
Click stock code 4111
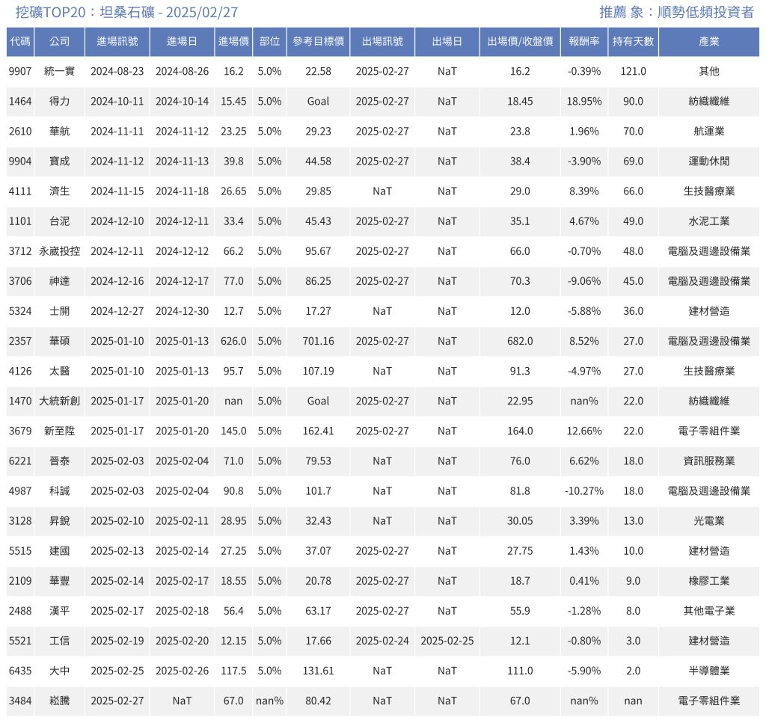coord(20,191)
